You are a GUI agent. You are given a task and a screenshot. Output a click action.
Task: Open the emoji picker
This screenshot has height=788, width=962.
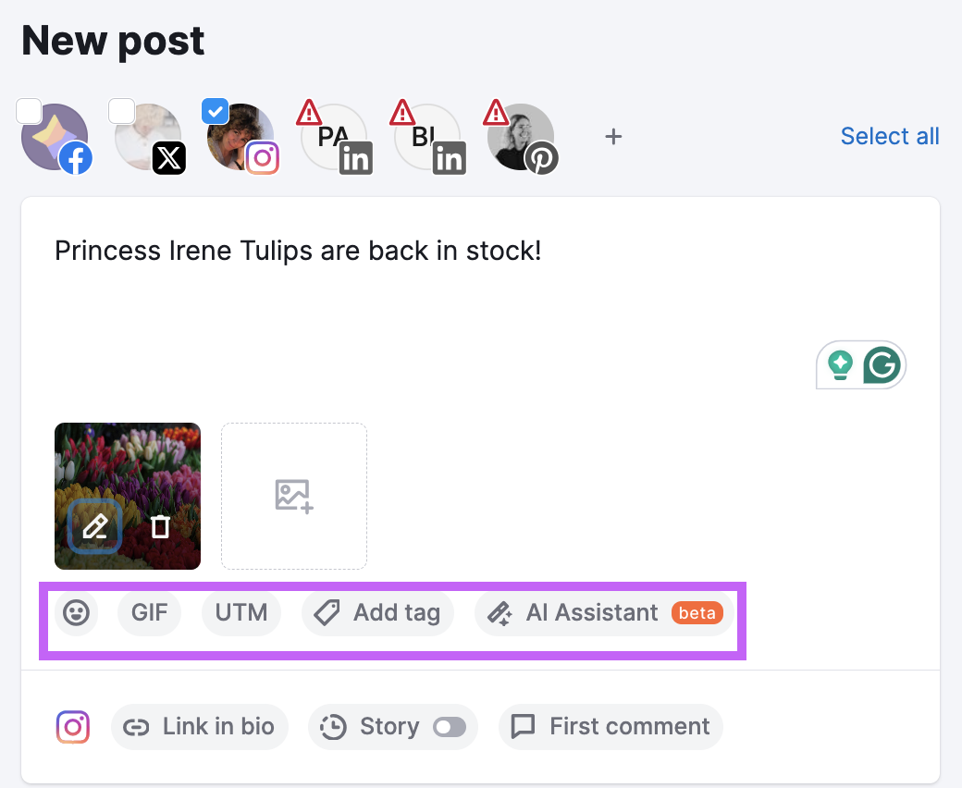tap(76, 612)
